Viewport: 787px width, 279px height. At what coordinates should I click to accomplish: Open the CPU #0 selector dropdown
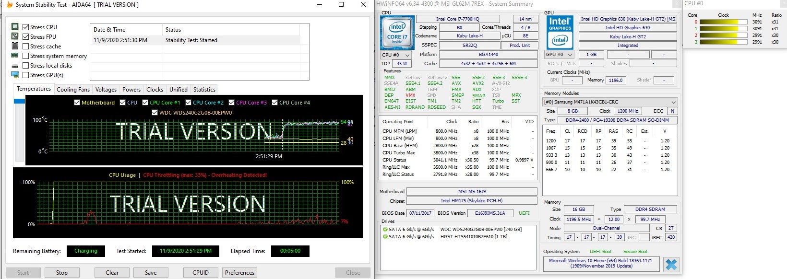(396, 55)
